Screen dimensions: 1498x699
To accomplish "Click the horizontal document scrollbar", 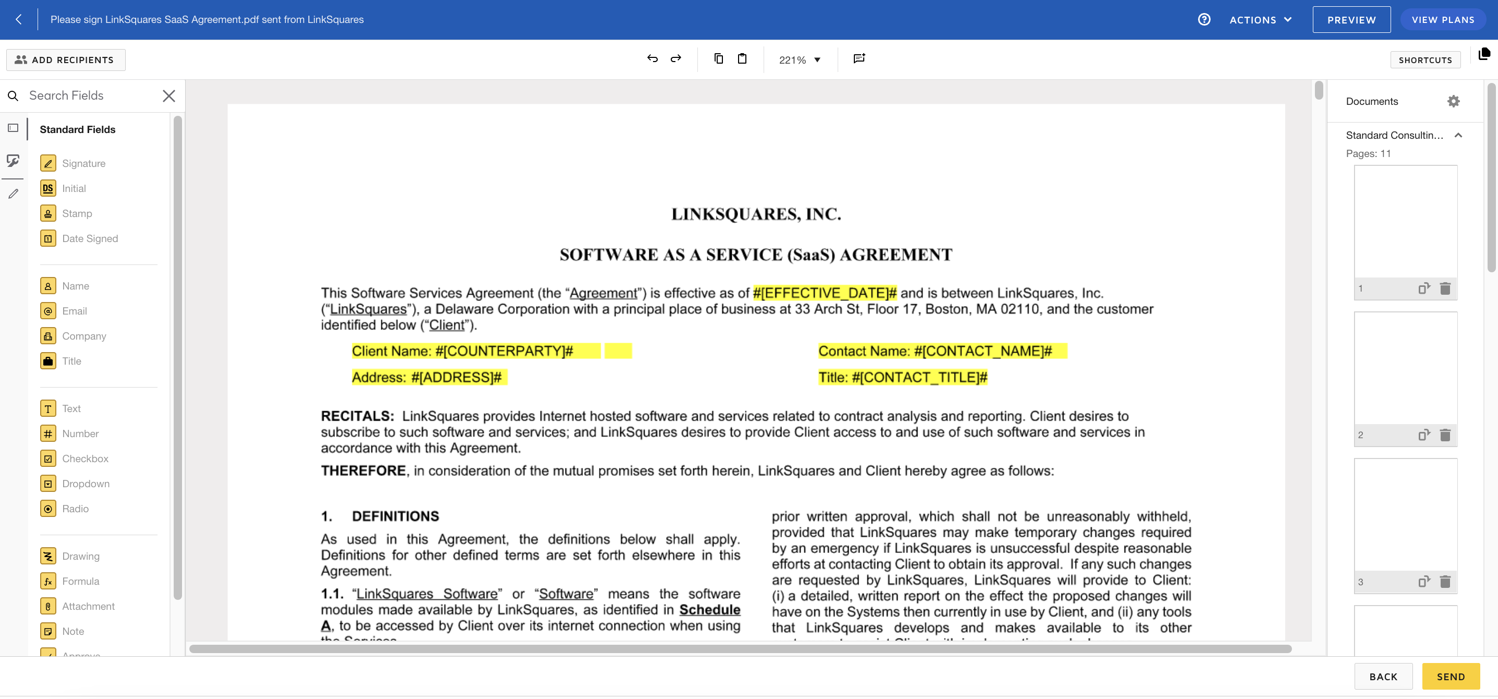I will click(740, 649).
